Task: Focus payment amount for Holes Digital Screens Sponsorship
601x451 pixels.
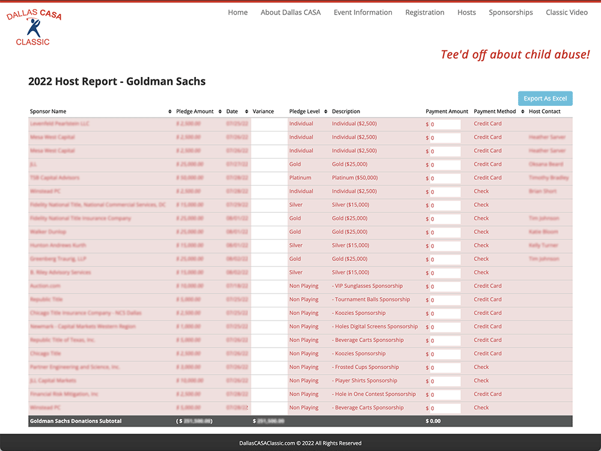Action: (x=445, y=327)
